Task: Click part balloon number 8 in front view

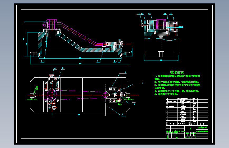Action: pos(98,61)
